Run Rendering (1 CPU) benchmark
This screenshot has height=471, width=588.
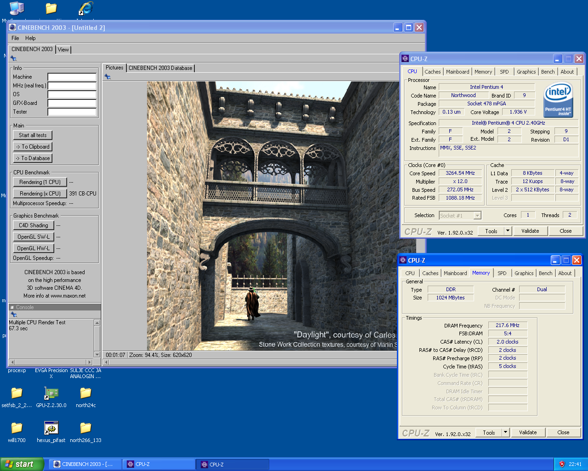click(40, 182)
